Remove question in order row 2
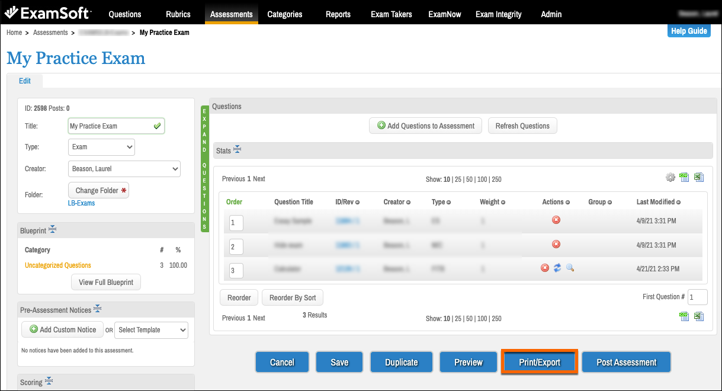Screen dimensions: 722x391 coord(556,244)
